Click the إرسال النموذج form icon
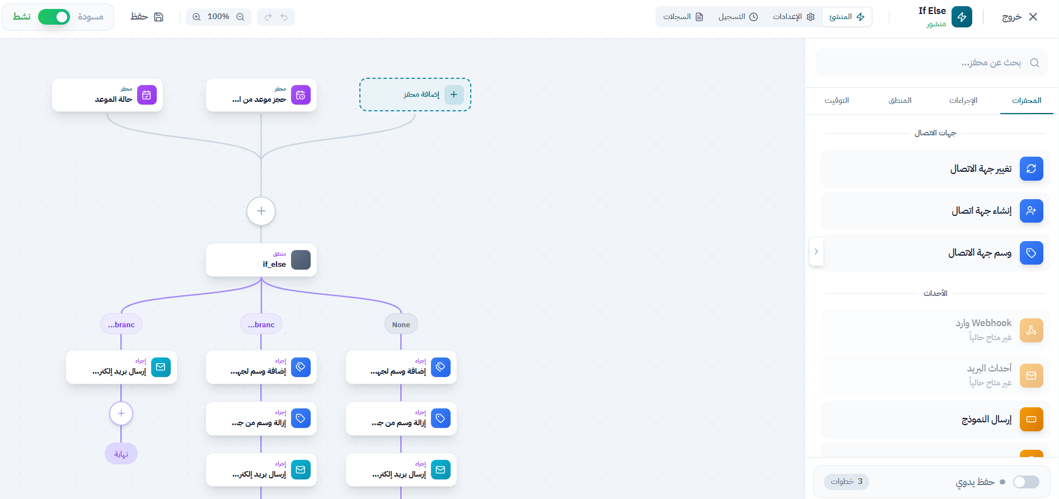 [1032, 419]
